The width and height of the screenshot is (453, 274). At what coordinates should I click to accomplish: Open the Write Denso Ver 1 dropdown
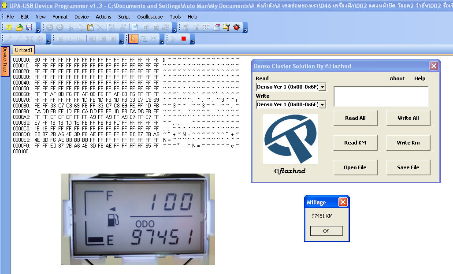pyautogui.click(x=323, y=104)
